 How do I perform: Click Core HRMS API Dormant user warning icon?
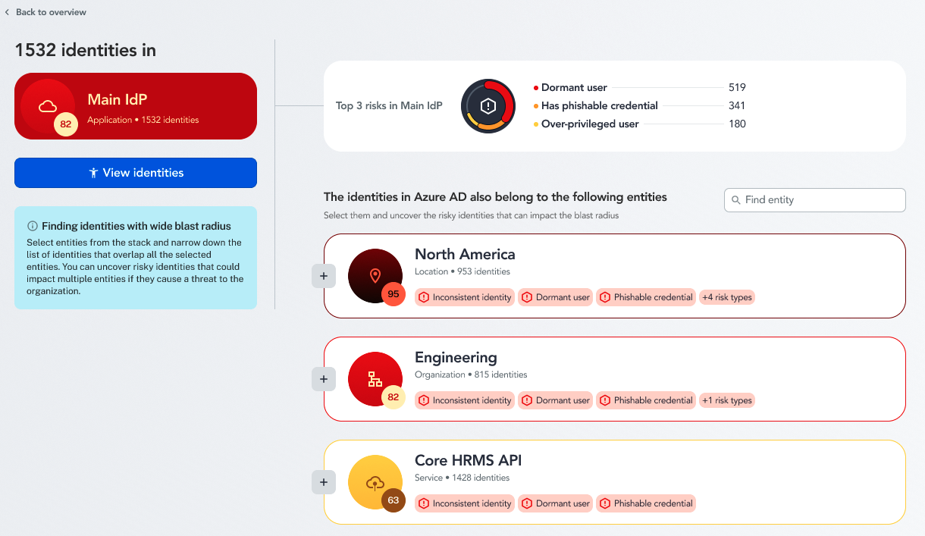click(x=527, y=503)
